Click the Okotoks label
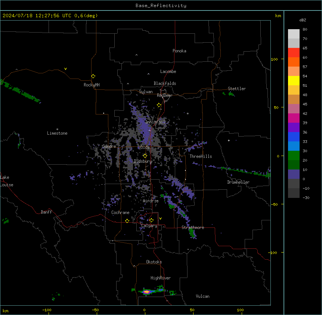Image resolution: width=322 pixels, height=315 pixels. coord(154,262)
